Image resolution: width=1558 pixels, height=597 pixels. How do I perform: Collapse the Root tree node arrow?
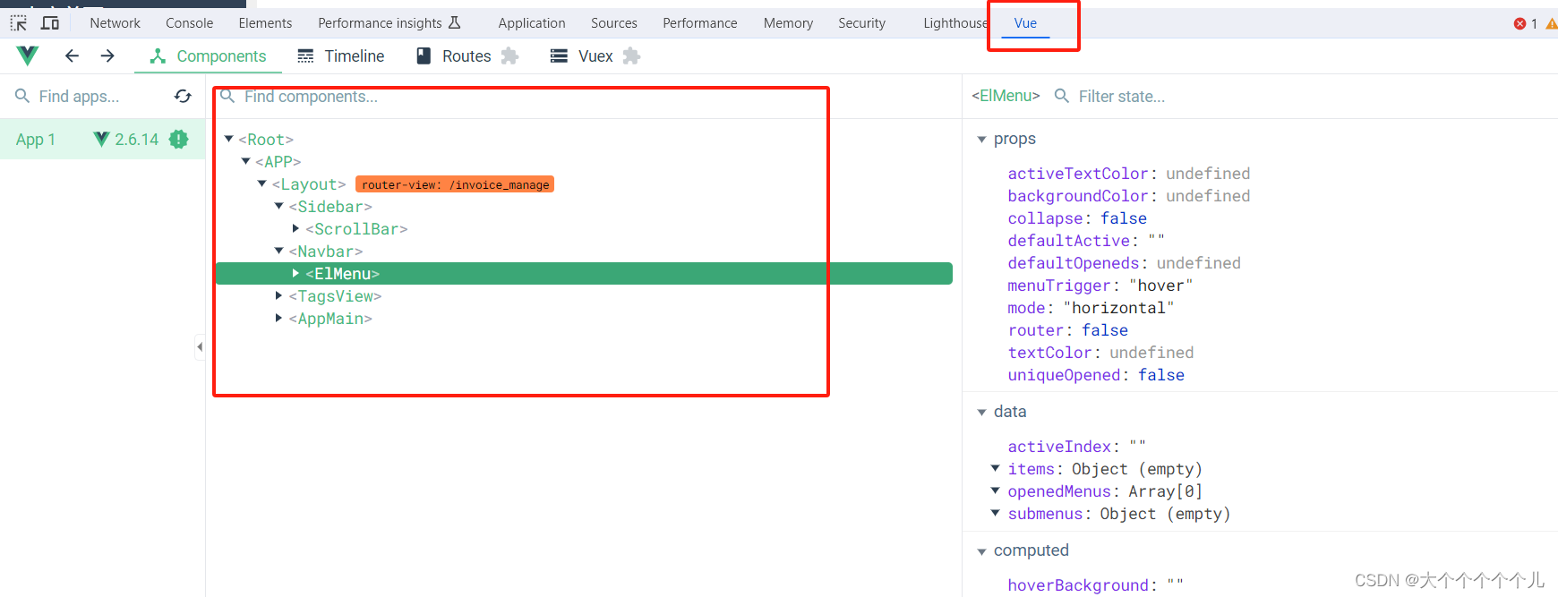point(229,139)
